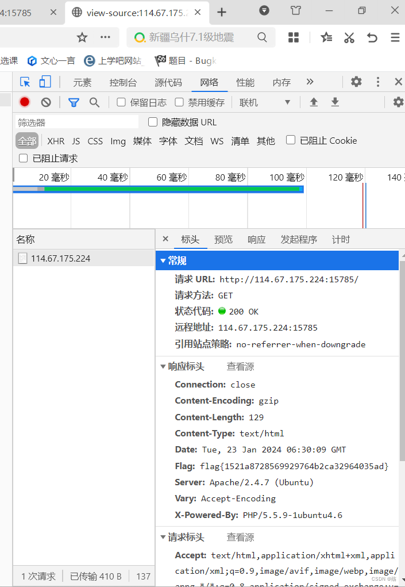Open DevTools settings gear in top bar
This screenshot has height=587, width=405.
coord(356,82)
